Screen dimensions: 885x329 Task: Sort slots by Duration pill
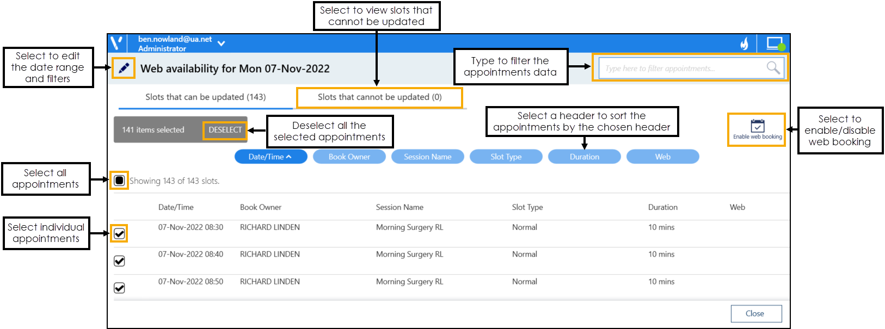(x=584, y=157)
